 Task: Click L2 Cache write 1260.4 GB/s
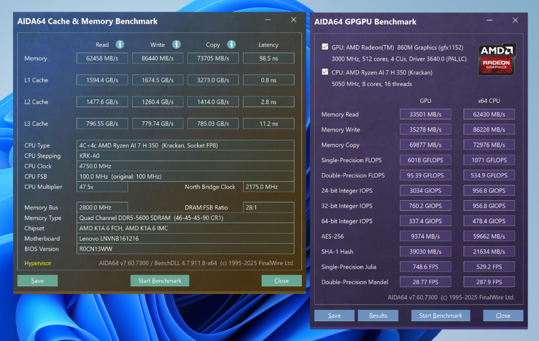click(x=157, y=102)
